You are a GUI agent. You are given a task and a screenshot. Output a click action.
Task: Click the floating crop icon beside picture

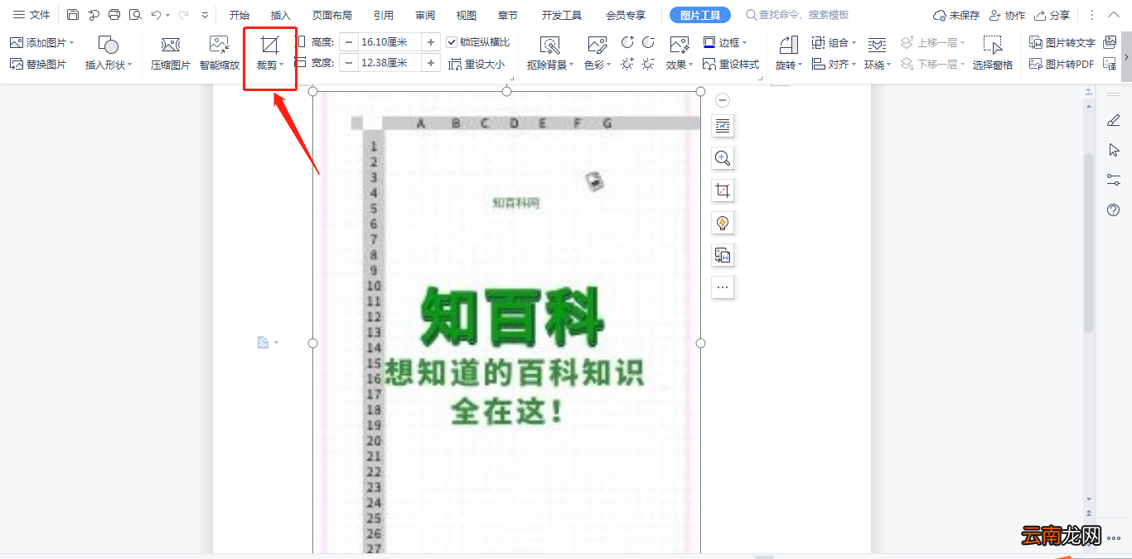click(x=723, y=190)
